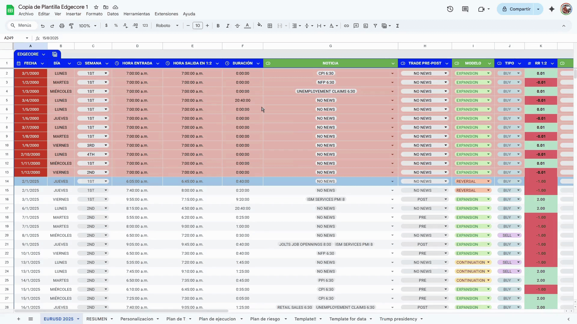Click the insert chart icon
Image resolution: width=577 pixels, height=324 pixels.
[365, 26]
